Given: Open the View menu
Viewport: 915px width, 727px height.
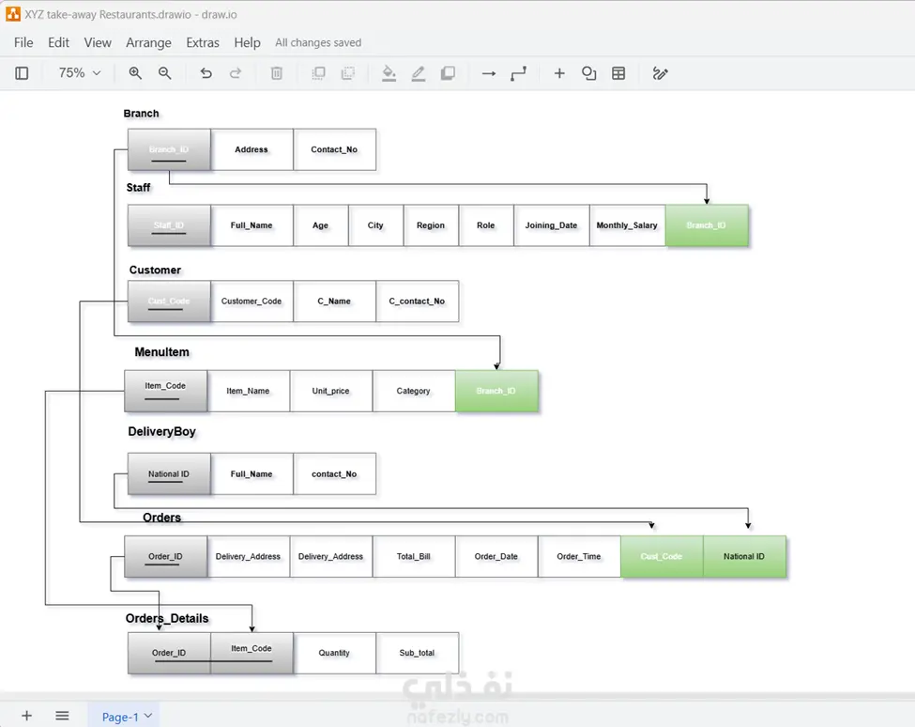Looking at the screenshot, I should (98, 42).
